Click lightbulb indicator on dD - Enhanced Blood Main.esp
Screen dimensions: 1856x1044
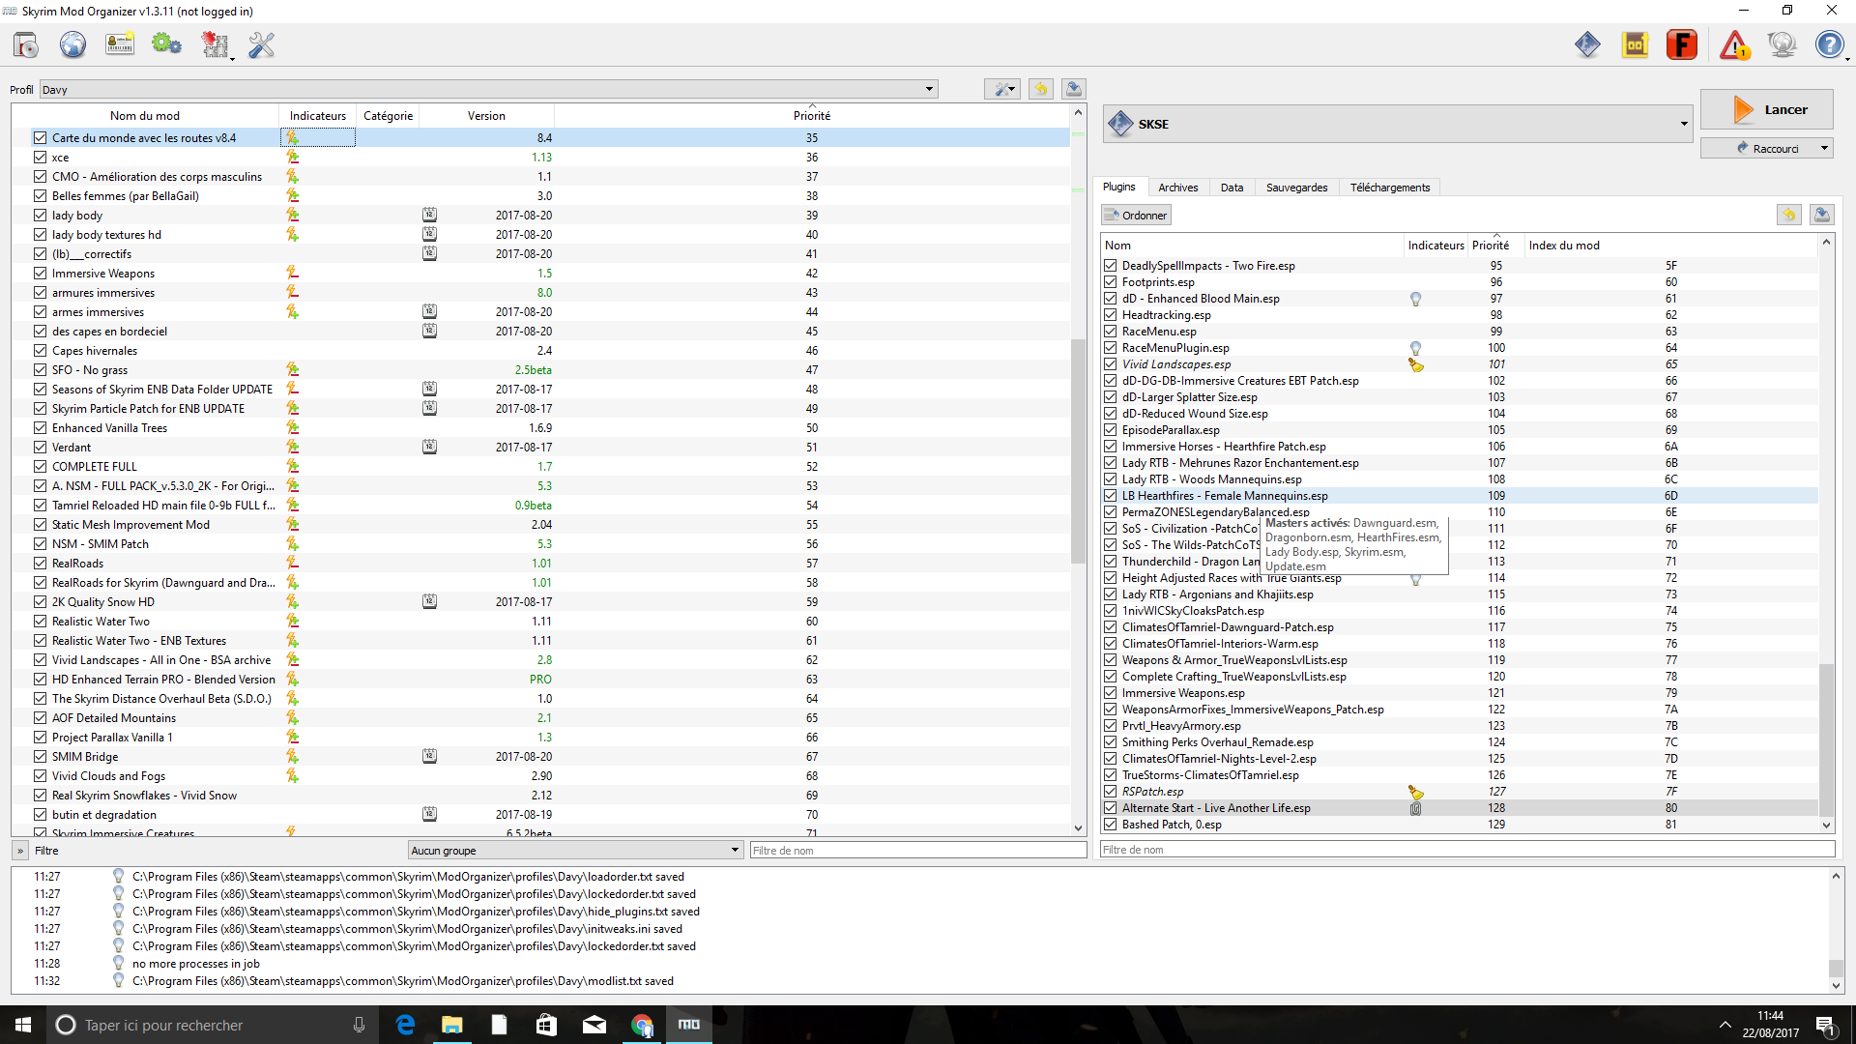coord(1415,299)
